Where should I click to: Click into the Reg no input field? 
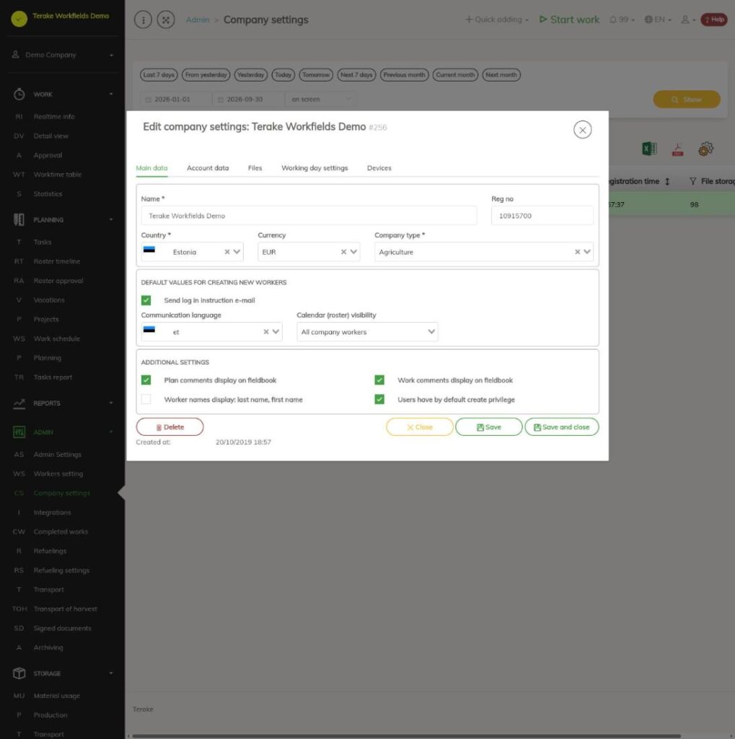click(542, 216)
